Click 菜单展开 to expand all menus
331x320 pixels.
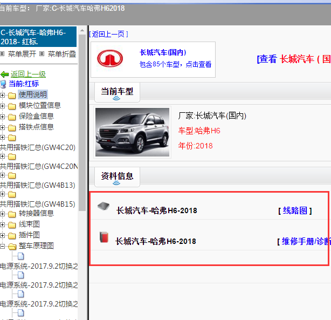(22, 54)
